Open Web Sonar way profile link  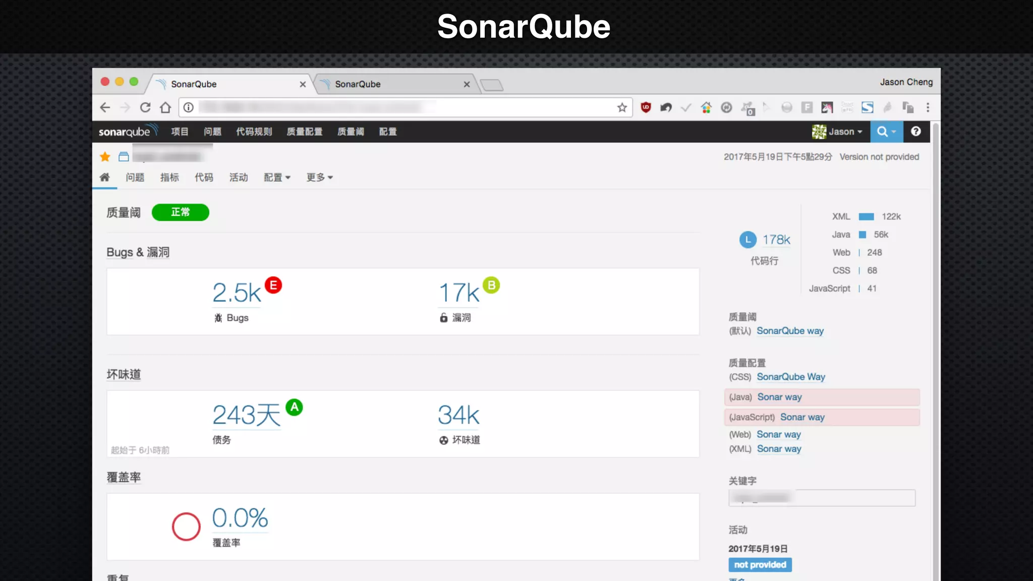[779, 434]
